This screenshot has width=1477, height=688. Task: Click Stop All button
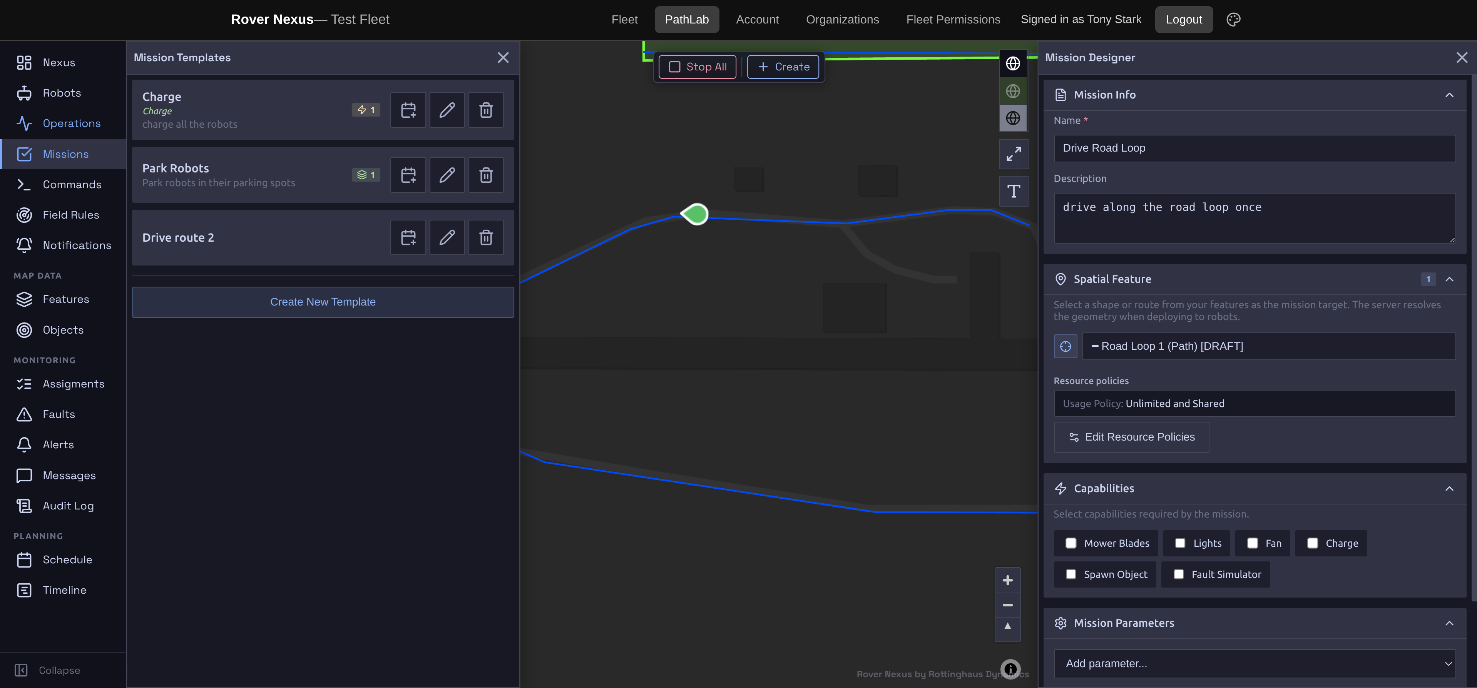click(x=697, y=67)
